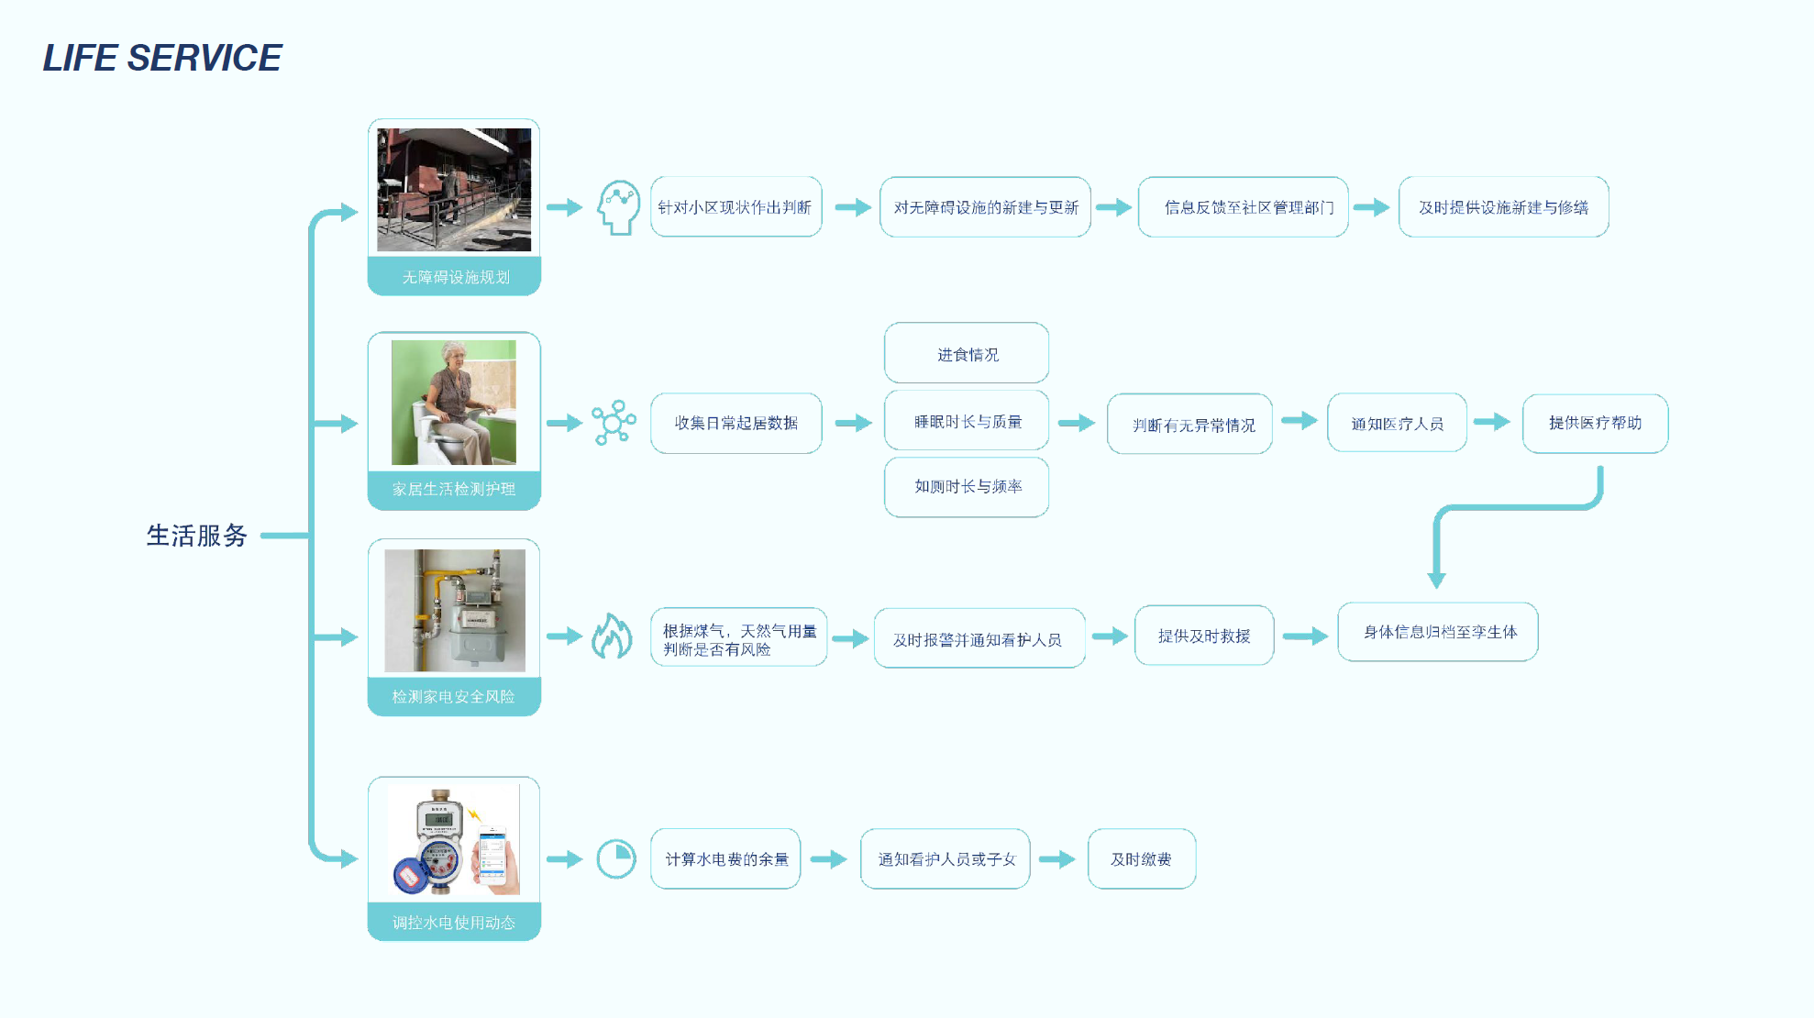
Task: Select the 判断有无异常情况 box
Action: click(1190, 424)
